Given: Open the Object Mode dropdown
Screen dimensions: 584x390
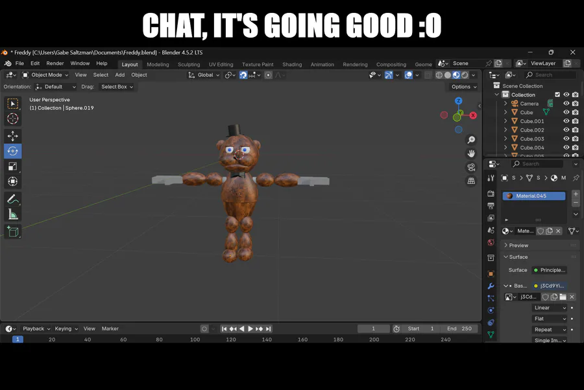Looking at the screenshot, I should coord(45,75).
